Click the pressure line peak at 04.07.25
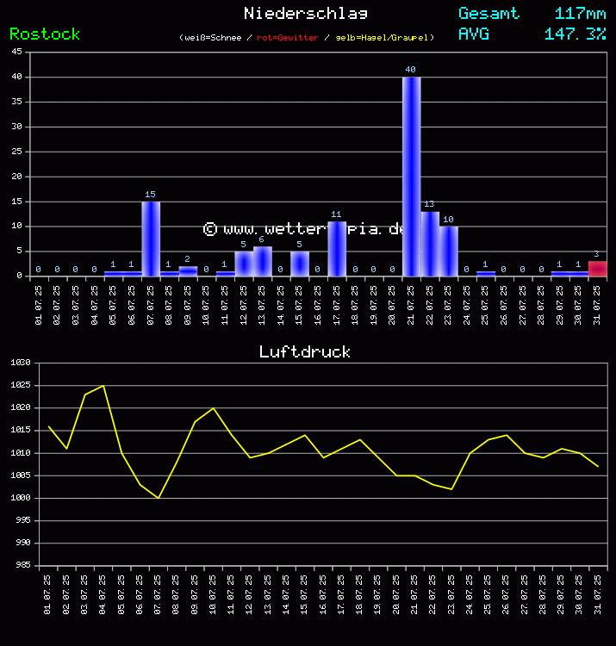The width and height of the screenshot is (616, 646). pos(103,386)
